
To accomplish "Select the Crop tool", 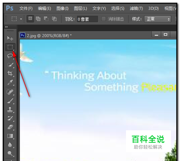I will pos(10,73).
